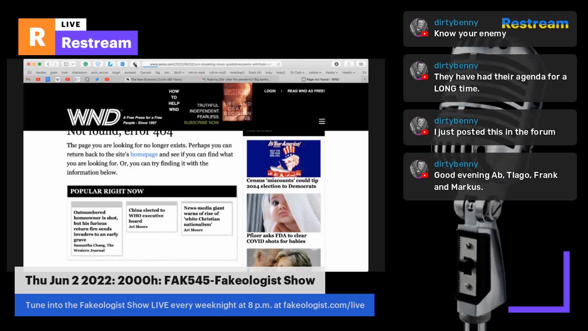The image size is (588, 331).
Task: Follow the homepage link in the 404 message
Action: point(144,154)
